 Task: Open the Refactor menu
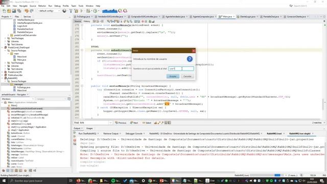click(x=42, y=6)
